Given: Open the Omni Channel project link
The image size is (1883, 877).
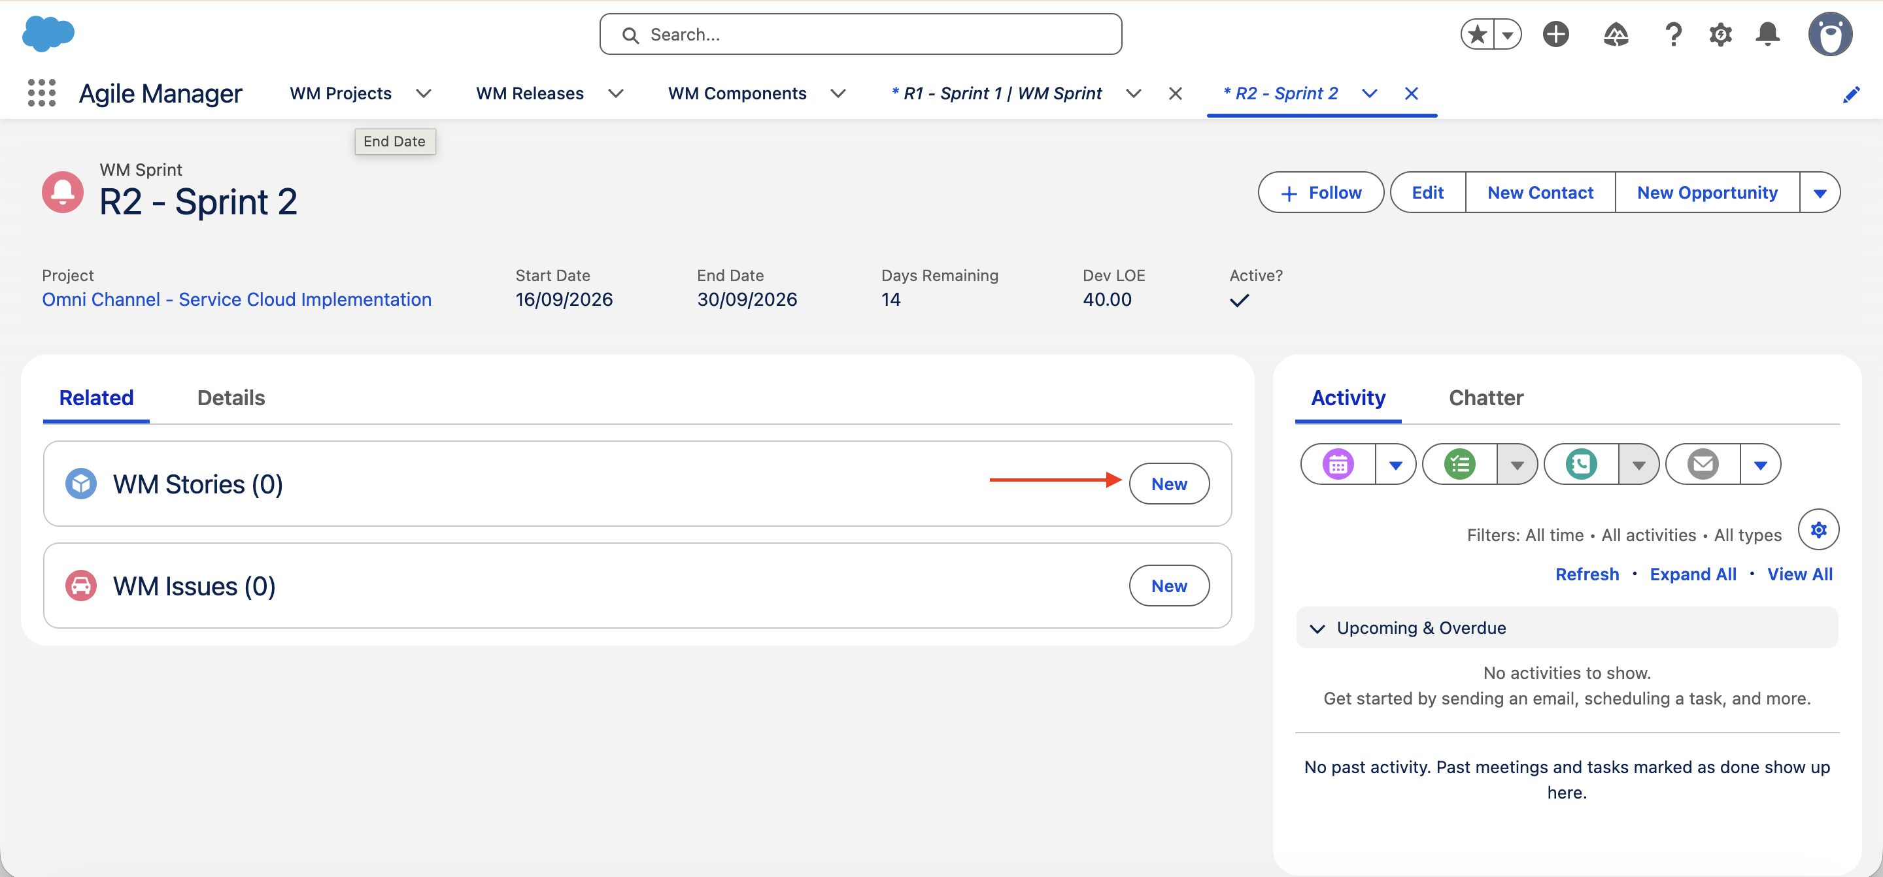Looking at the screenshot, I should click(237, 300).
